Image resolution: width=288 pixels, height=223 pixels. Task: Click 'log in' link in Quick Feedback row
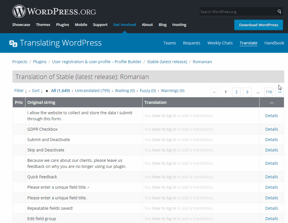pyautogui.click(x=171, y=177)
